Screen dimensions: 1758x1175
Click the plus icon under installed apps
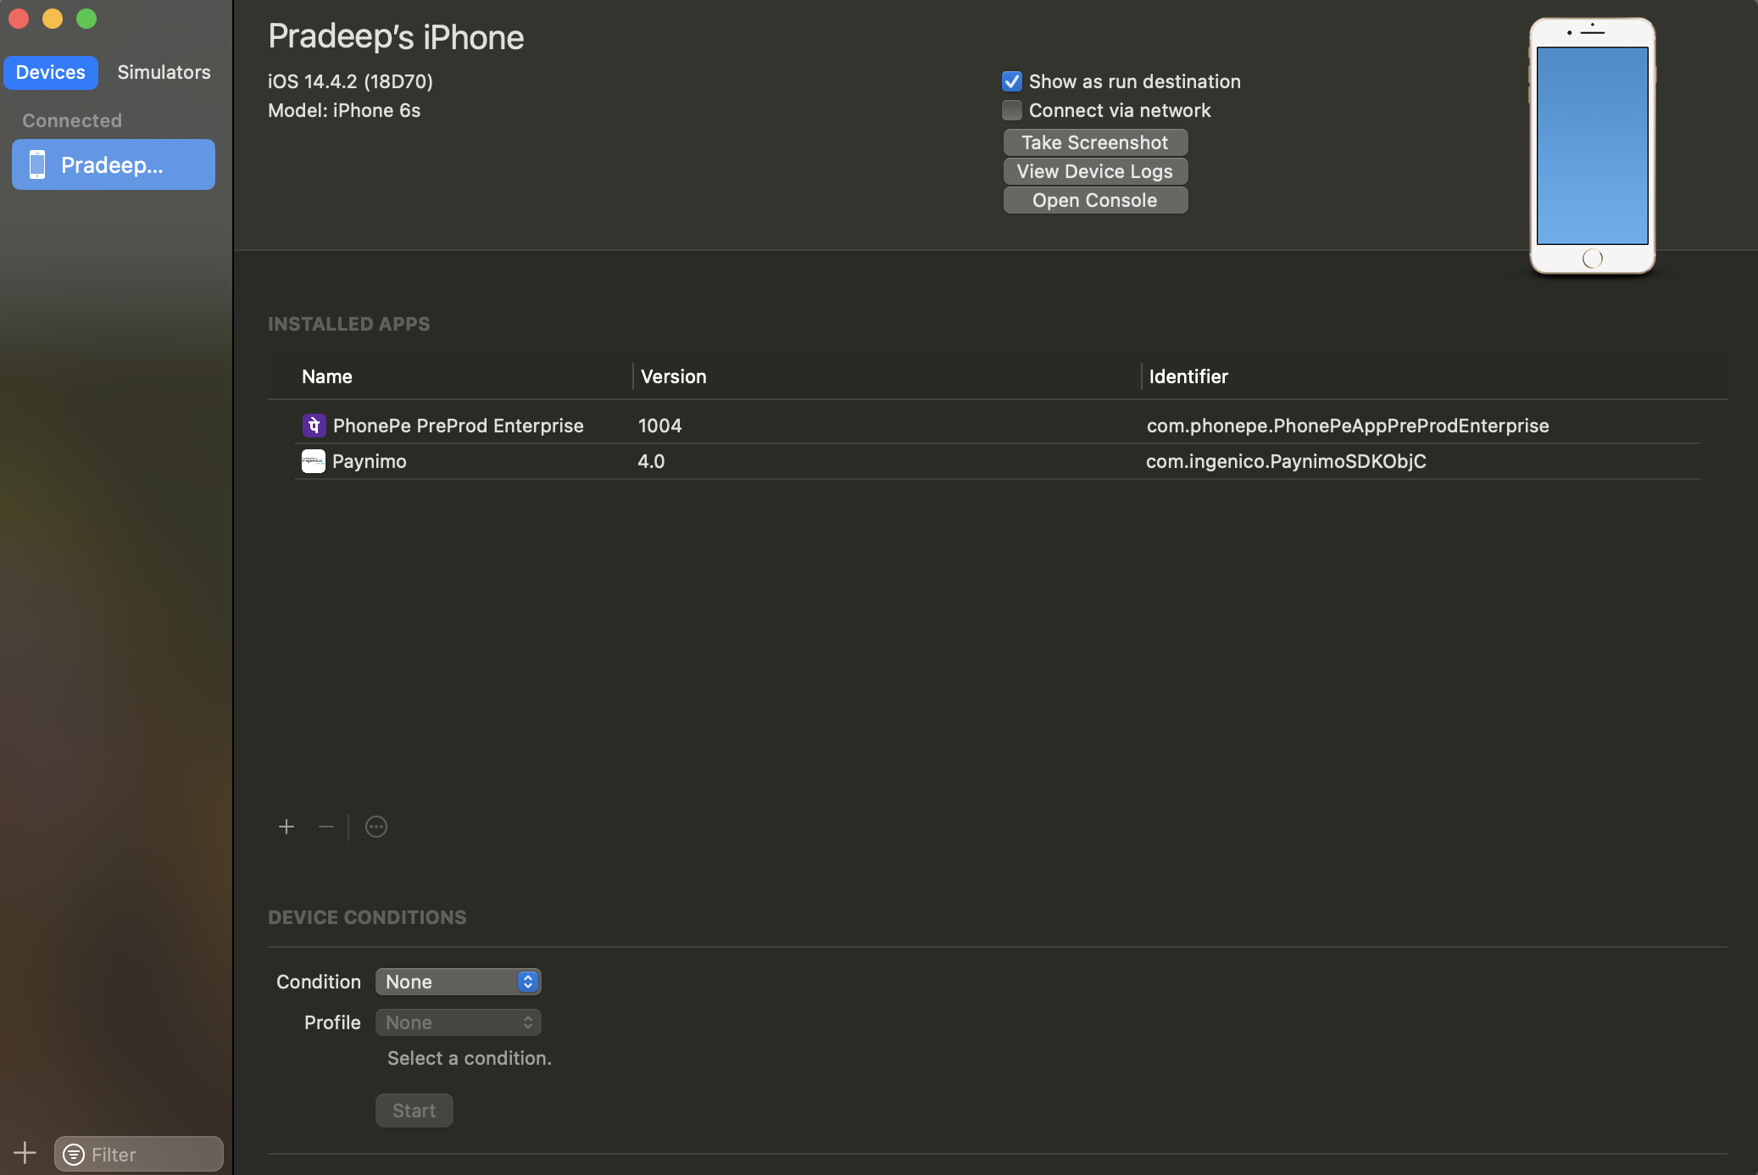287,827
